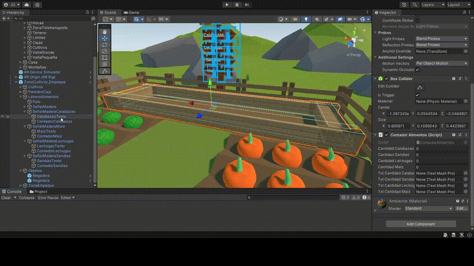Select the Move tool in Scene
The image size is (474, 266).
coord(105,38)
